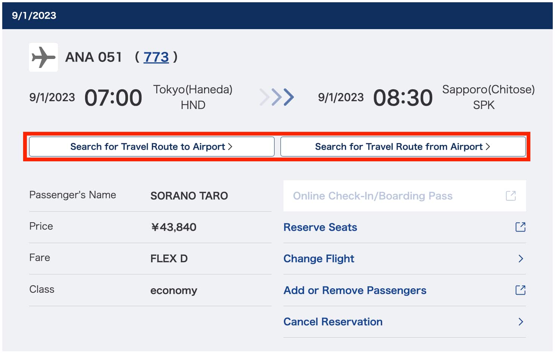
Task: Click external link icon for Add or Remove Passengers
Action: point(520,290)
